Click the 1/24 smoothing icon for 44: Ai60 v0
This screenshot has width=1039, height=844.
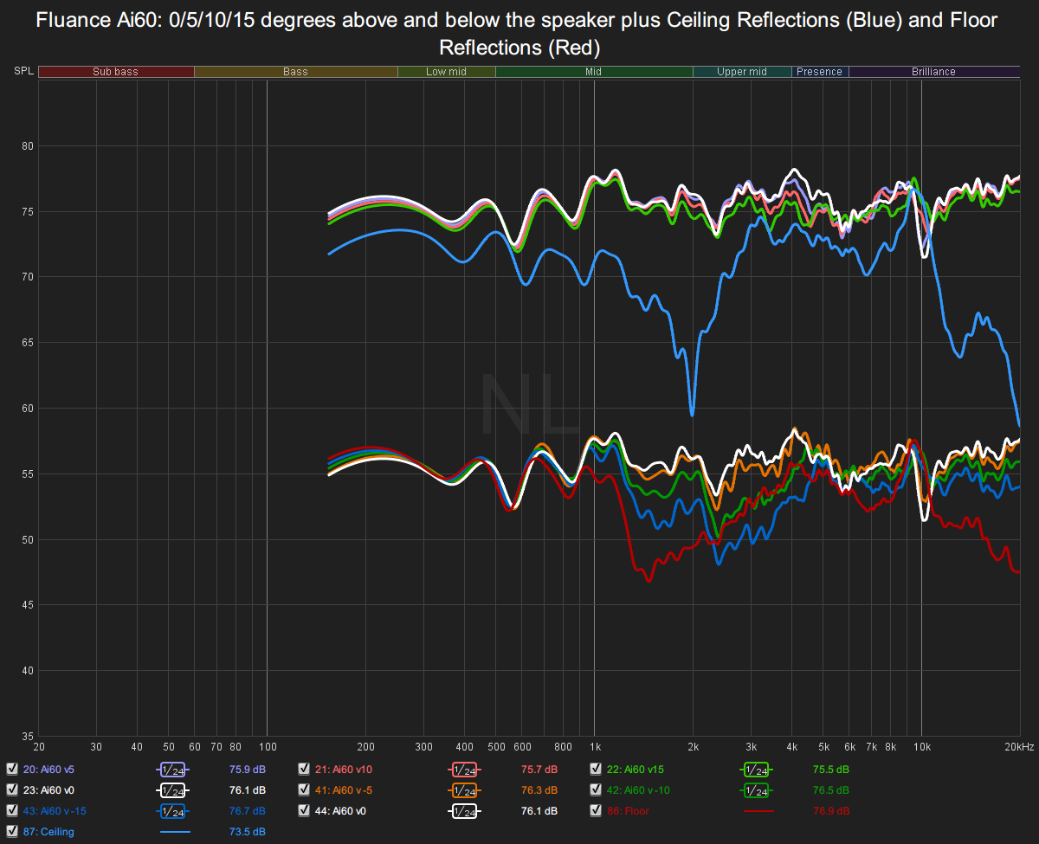(x=464, y=811)
